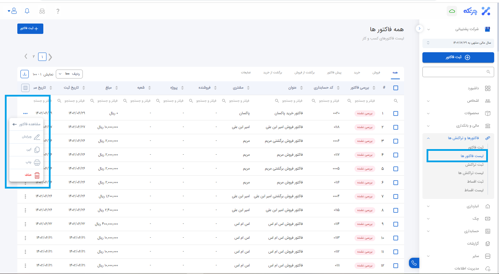The height and width of the screenshot is (274, 499).
Task: Click the sidebar search input field
Action: click(457, 72)
